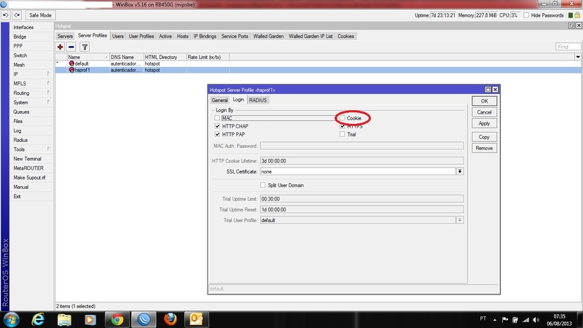Launch Internet Explorer from the taskbar
The width and height of the screenshot is (583, 328).
click(x=38, y=319)
